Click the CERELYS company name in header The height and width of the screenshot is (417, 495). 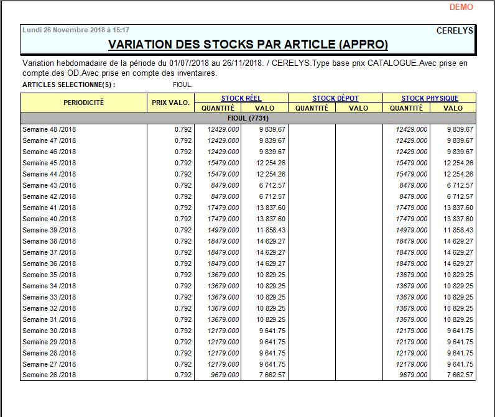(455, 30)
